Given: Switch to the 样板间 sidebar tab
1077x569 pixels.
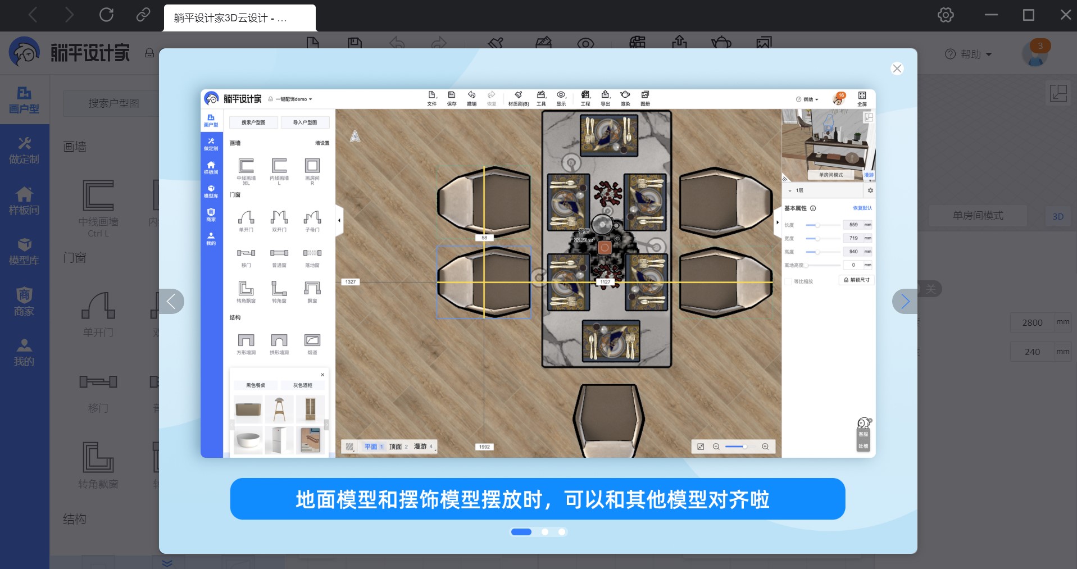Looking at the screenshot, I should click(24, 201).
